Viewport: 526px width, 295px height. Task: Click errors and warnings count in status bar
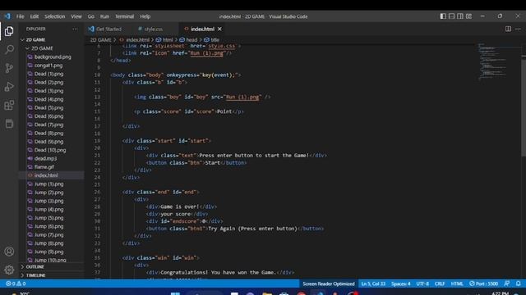16,284
